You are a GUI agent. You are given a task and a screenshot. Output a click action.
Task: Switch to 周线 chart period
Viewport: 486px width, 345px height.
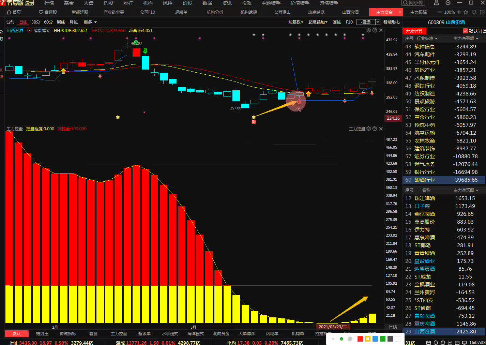coord(61,22)
